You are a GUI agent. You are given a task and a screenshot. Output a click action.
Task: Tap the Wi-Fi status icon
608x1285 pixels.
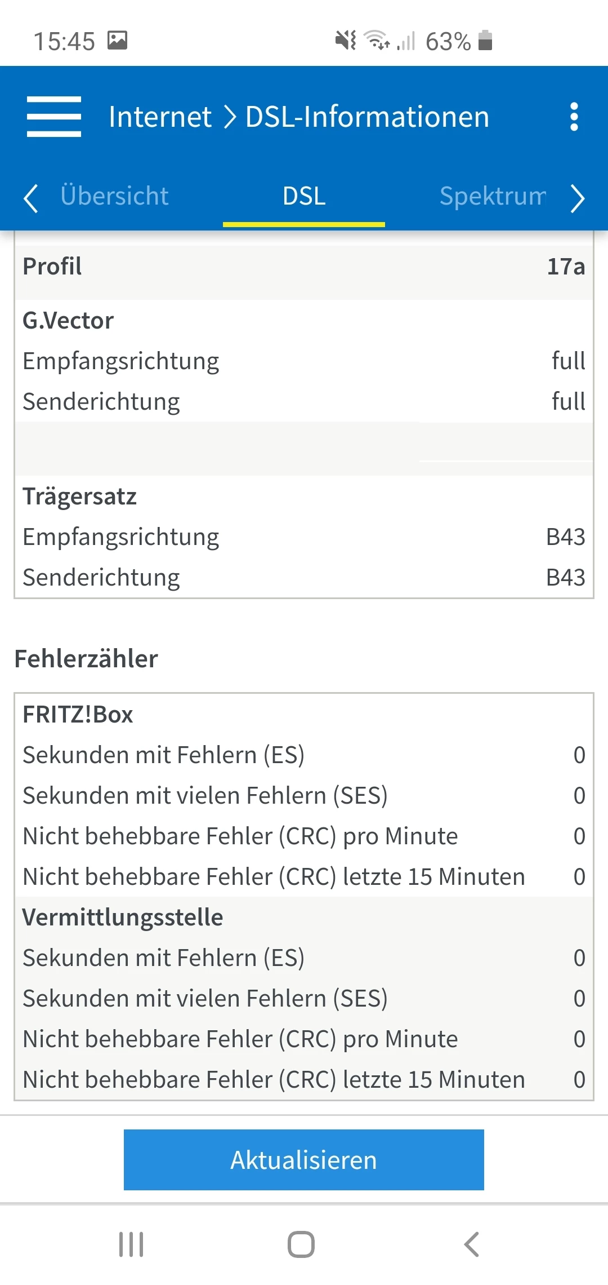click(x=377, y=41)
